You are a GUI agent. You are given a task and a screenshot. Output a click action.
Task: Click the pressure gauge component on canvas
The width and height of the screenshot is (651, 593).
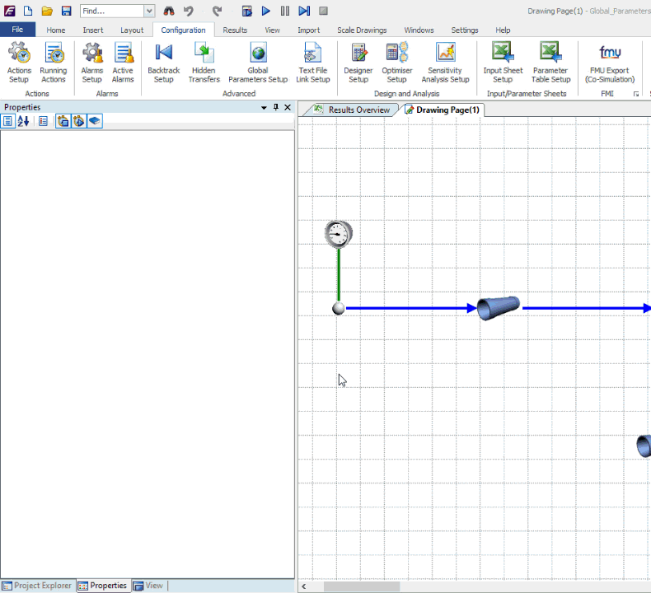[x=338, y=234]
